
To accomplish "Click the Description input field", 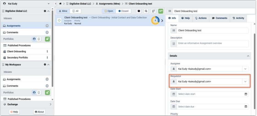I will (212, 44).
